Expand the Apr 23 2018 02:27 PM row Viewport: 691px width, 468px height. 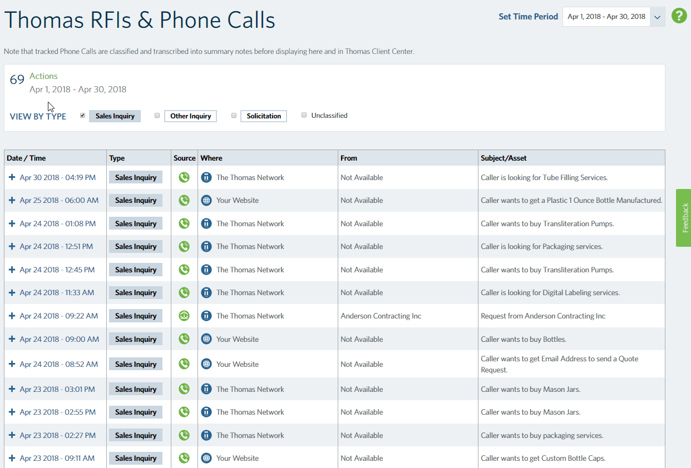[12, 435]
